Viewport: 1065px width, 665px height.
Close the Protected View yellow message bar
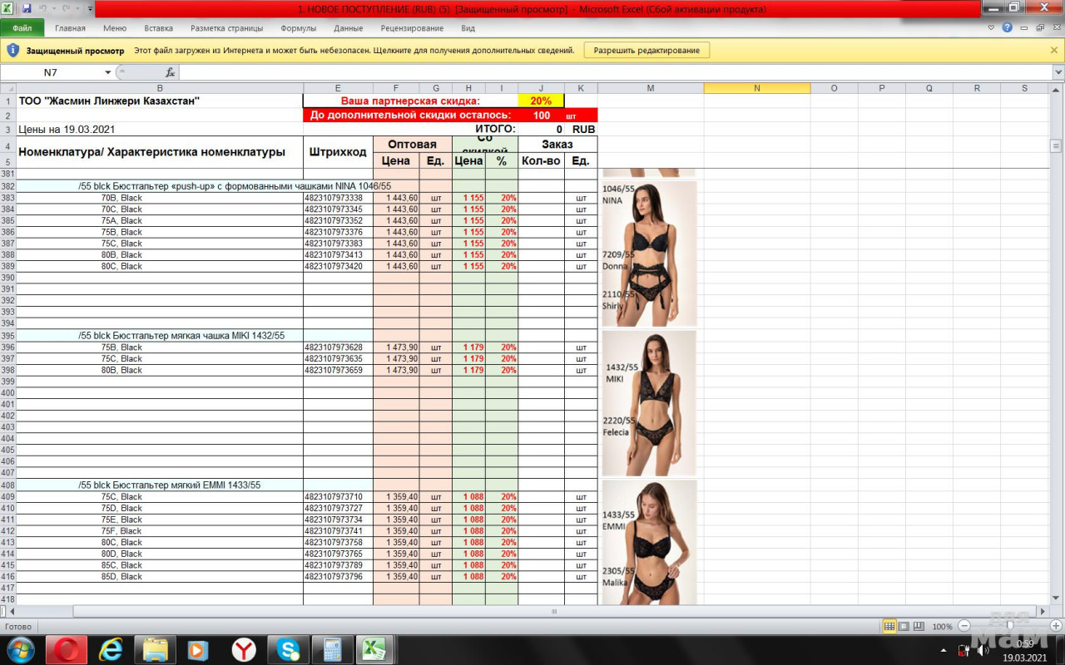(x=1054, y=50)
